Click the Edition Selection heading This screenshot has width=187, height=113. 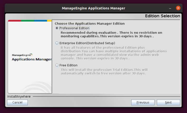pos(162,16)
